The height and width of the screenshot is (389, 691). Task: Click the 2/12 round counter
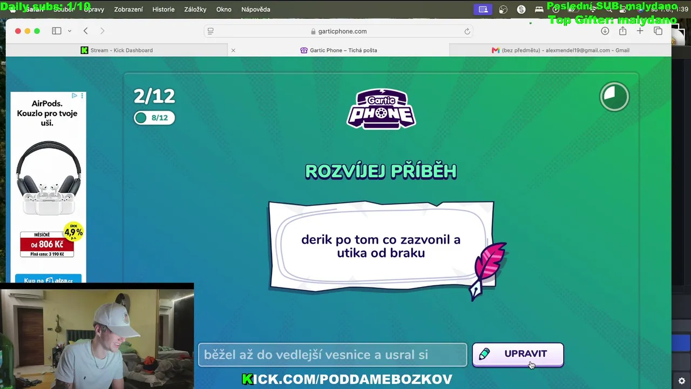pyautogui.click(x=154, y=96)
